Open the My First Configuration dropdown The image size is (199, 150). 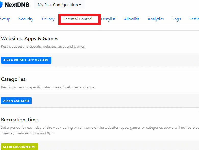pyautogui.click(x=59, y=5)
